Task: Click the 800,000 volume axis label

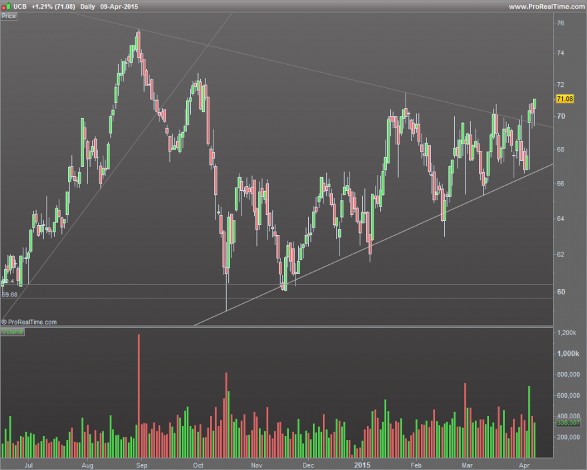Action: pos(568,375)
